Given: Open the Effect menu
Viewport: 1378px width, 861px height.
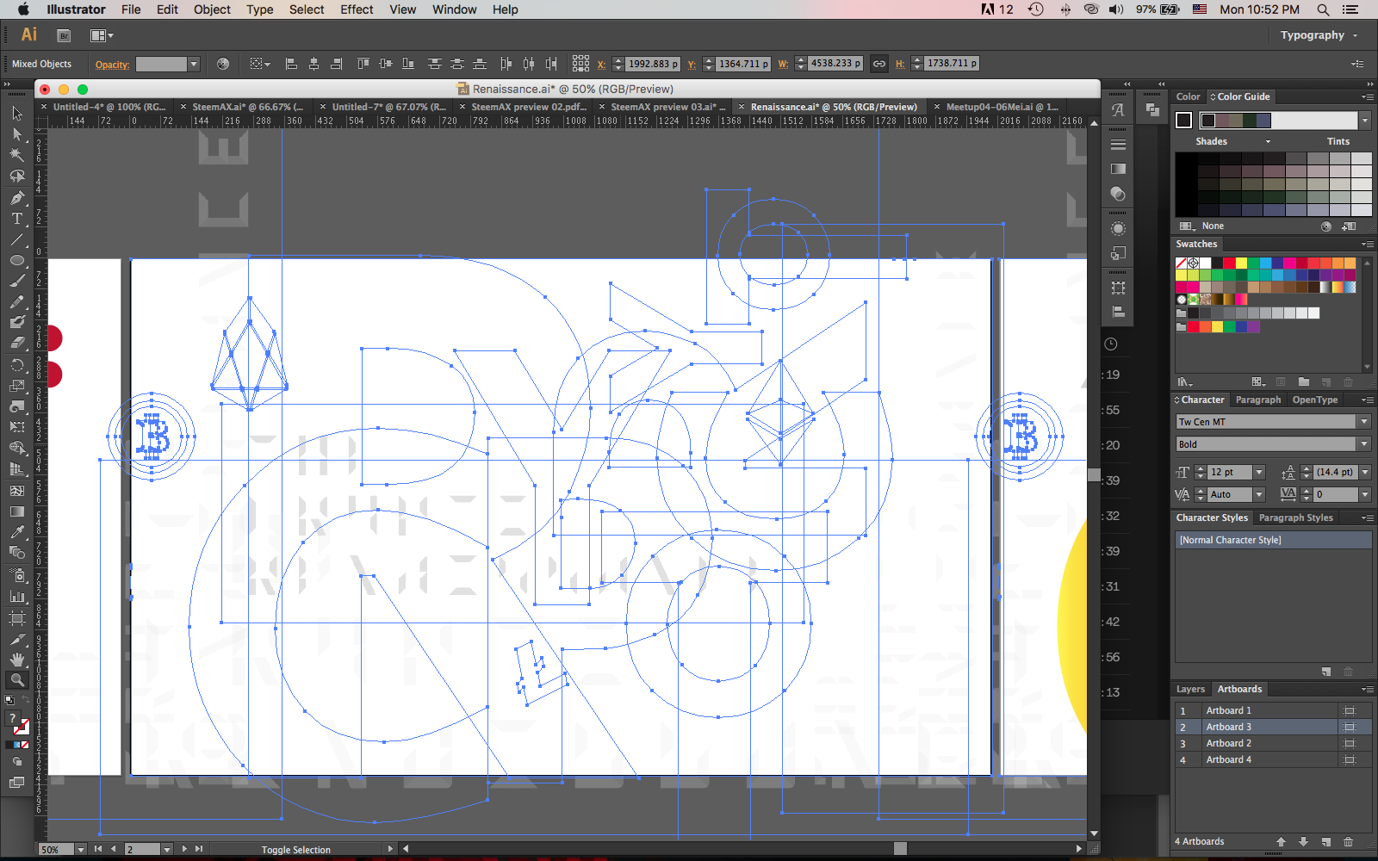Looking at the screenshot, I should pos(356,9).
